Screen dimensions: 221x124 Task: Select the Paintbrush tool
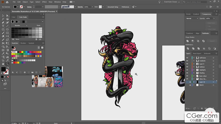pyautogui.click(x=3, y=33)
